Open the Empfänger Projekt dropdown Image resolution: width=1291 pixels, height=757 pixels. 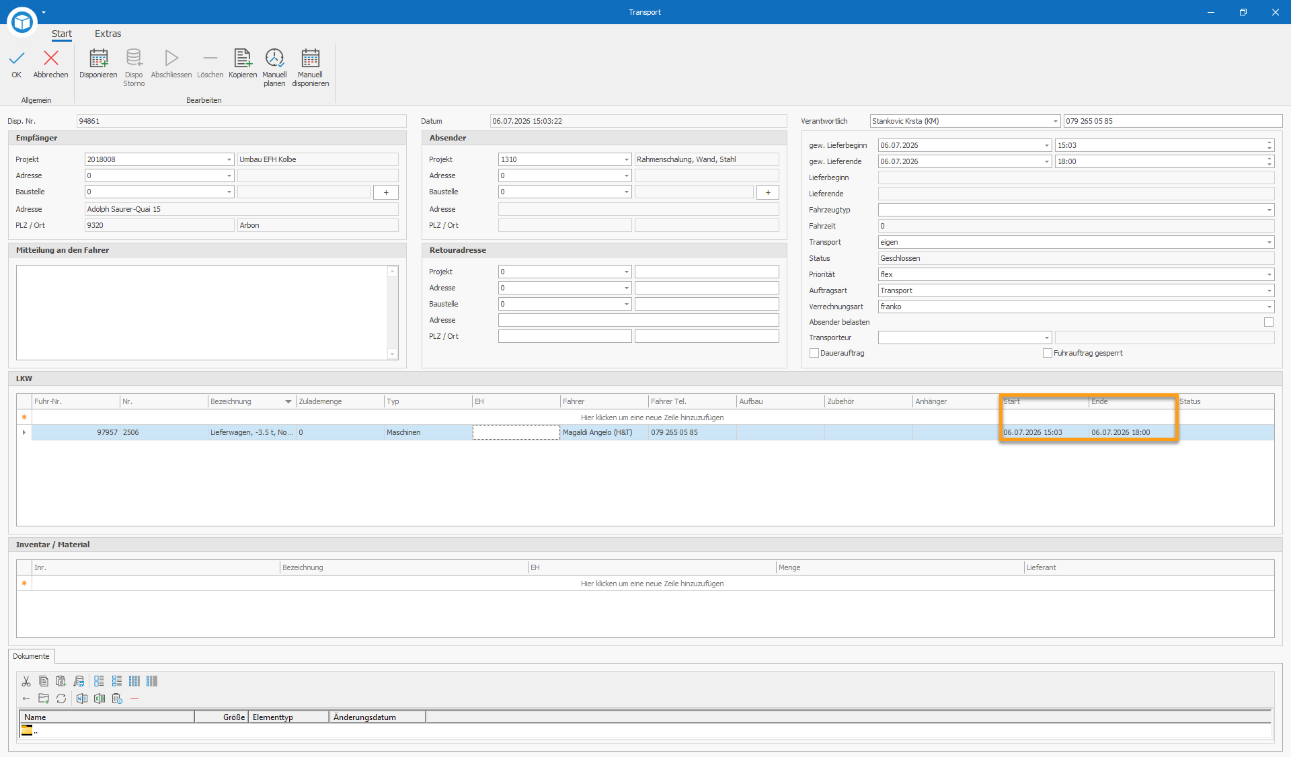click(229, 159)
